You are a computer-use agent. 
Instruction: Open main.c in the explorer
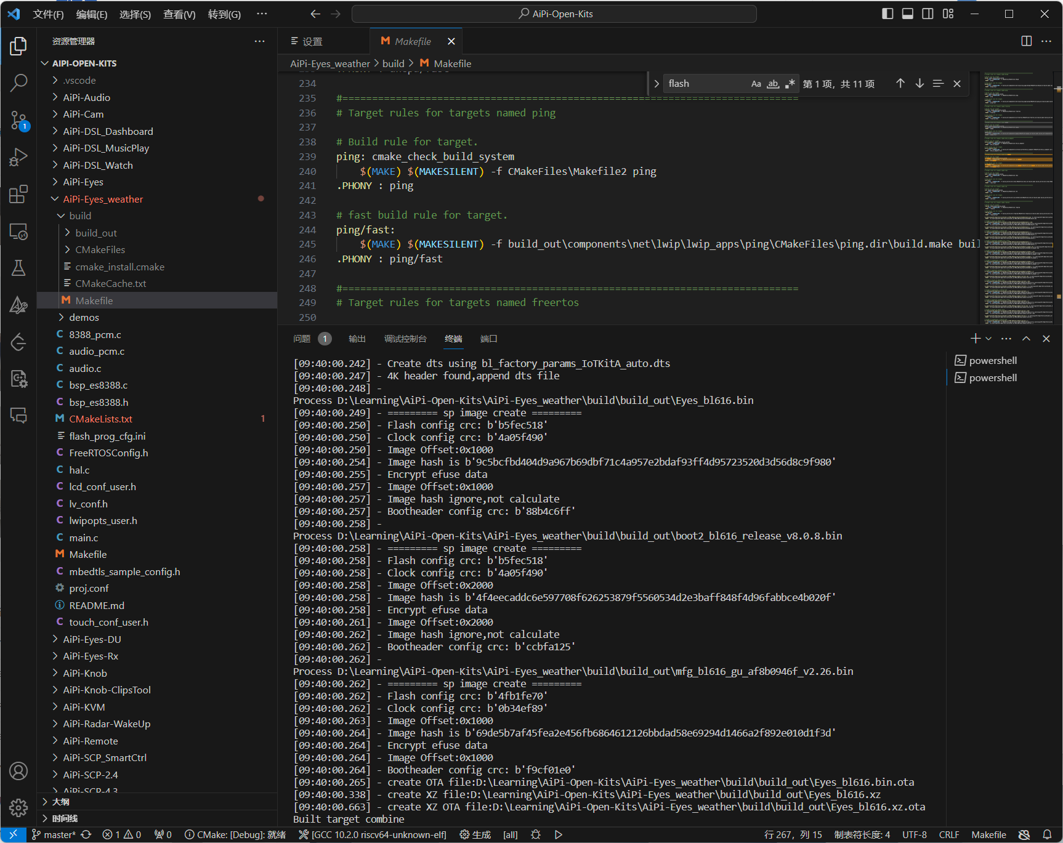pos(84,538)
